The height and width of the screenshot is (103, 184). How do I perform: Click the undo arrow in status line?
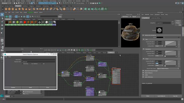(21, 3)
